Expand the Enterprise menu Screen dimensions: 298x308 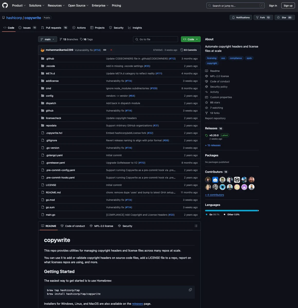[100, 5]
